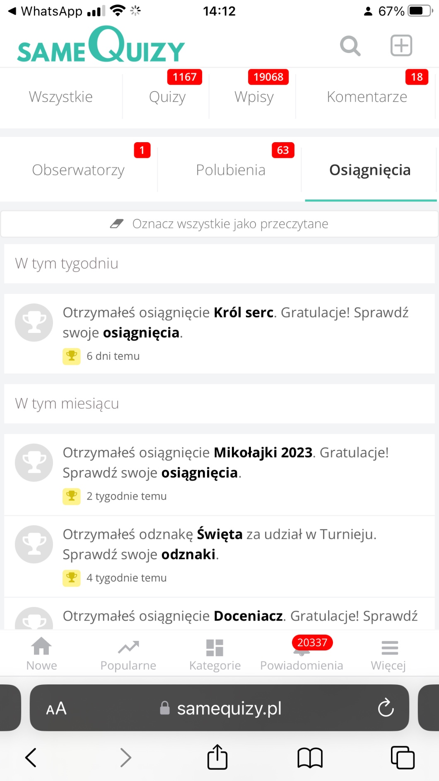Open bold osiągnięcia link in Król serc notification

pyautogui.click(x=141, y=333)
